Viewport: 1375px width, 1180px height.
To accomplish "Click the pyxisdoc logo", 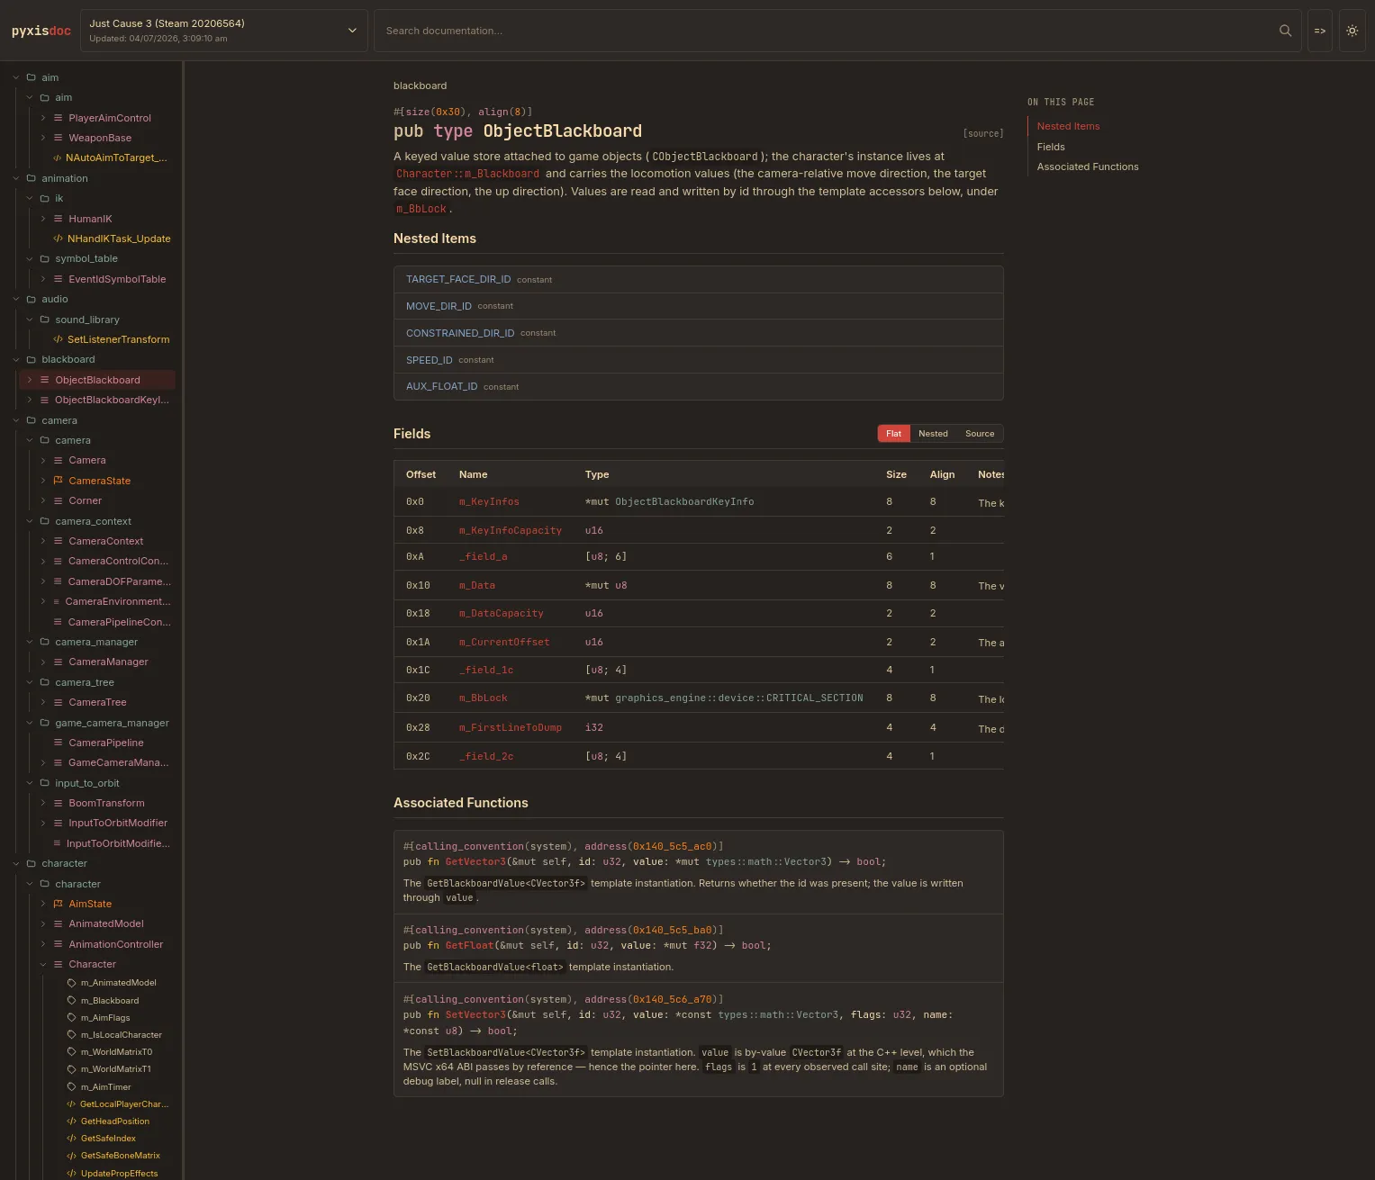I will coord(41,31).
